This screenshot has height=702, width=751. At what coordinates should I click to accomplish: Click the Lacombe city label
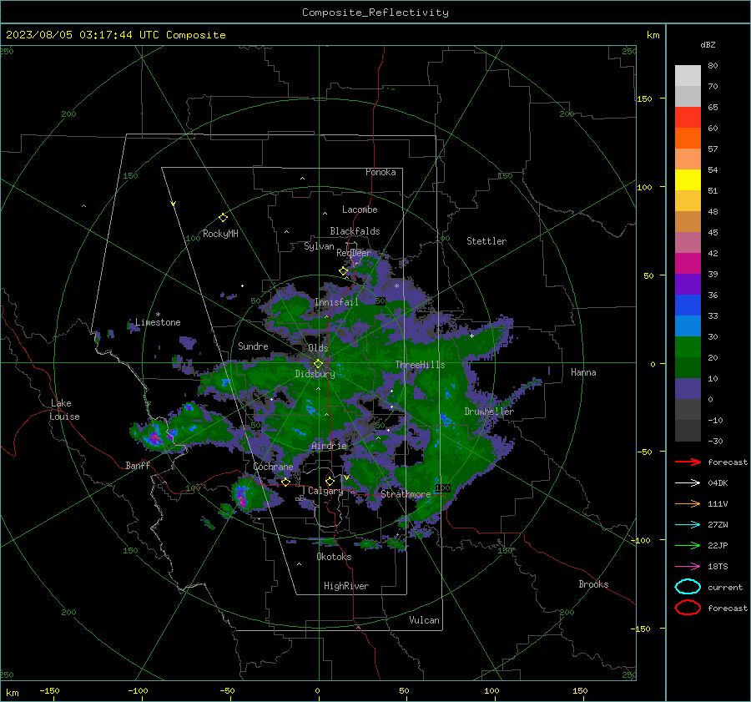pos(360,210)
